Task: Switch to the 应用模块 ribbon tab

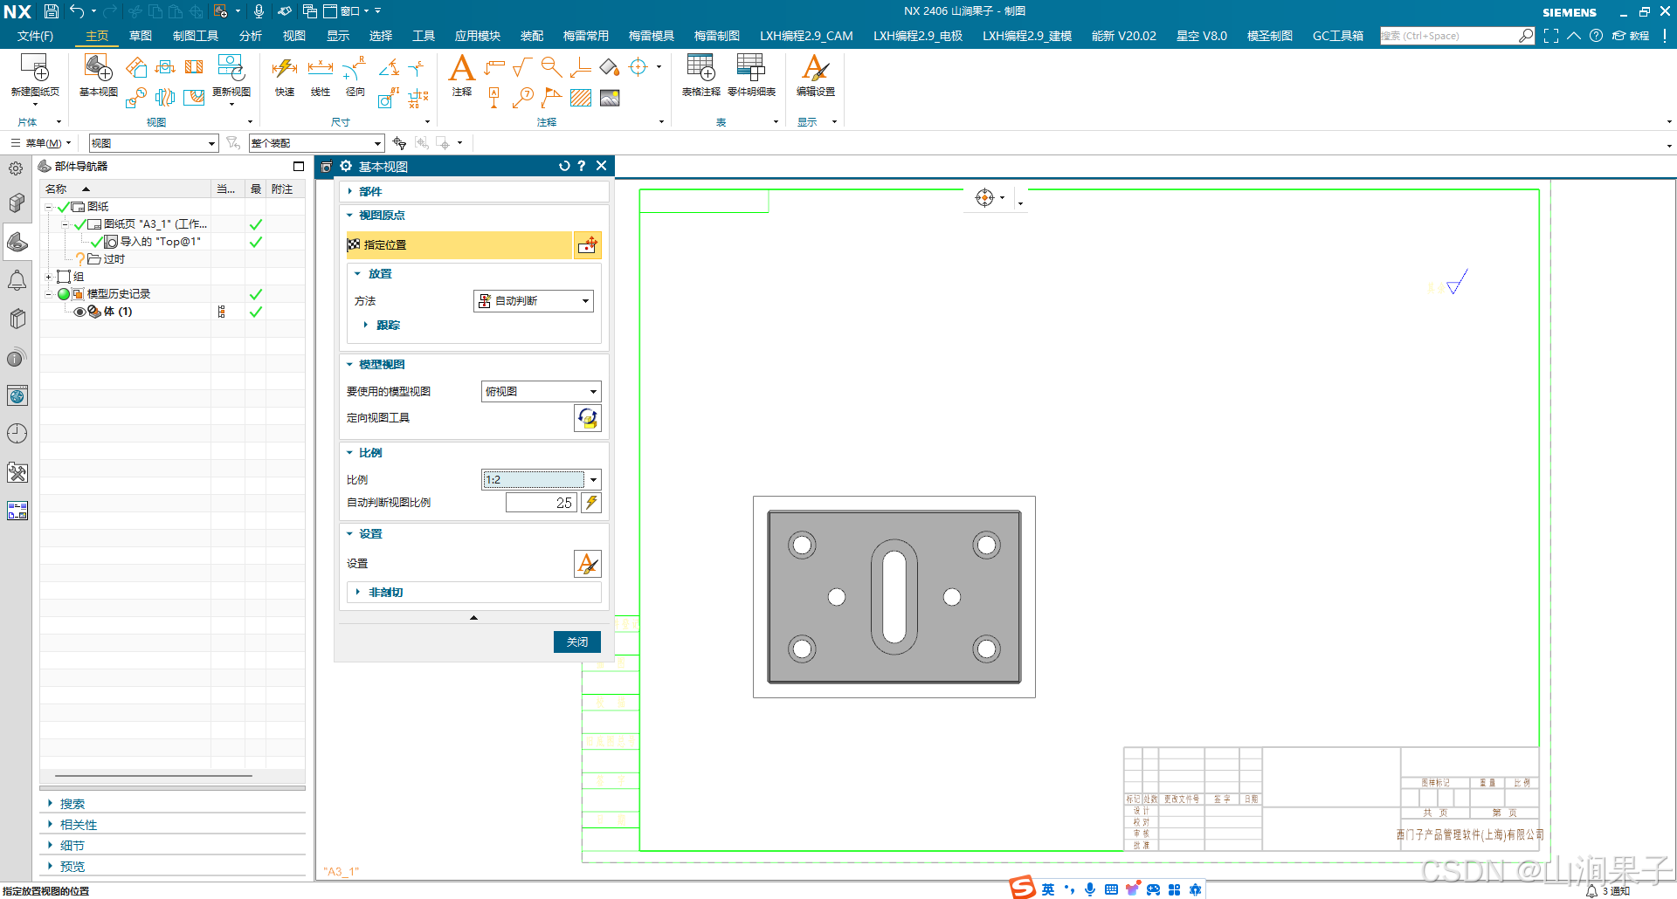Action: (477, 36)
